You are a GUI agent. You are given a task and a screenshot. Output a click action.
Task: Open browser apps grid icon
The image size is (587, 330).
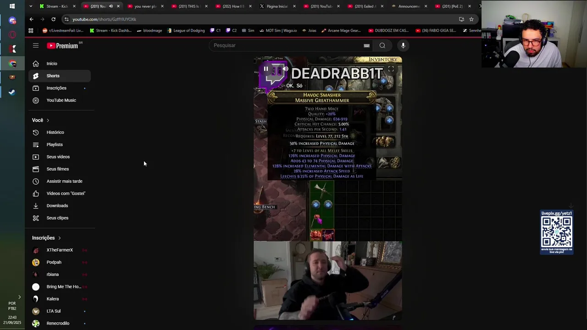click(x=31, y=31)
